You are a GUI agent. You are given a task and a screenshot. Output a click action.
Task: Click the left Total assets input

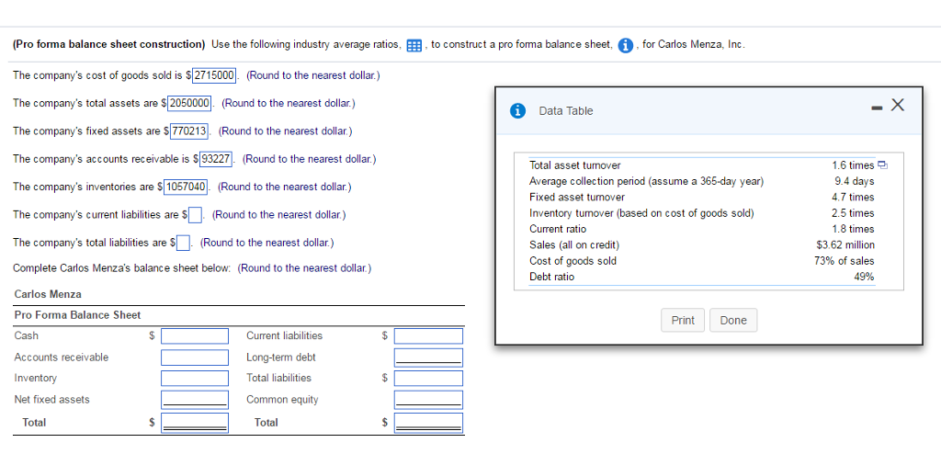(x=195, y=423)
